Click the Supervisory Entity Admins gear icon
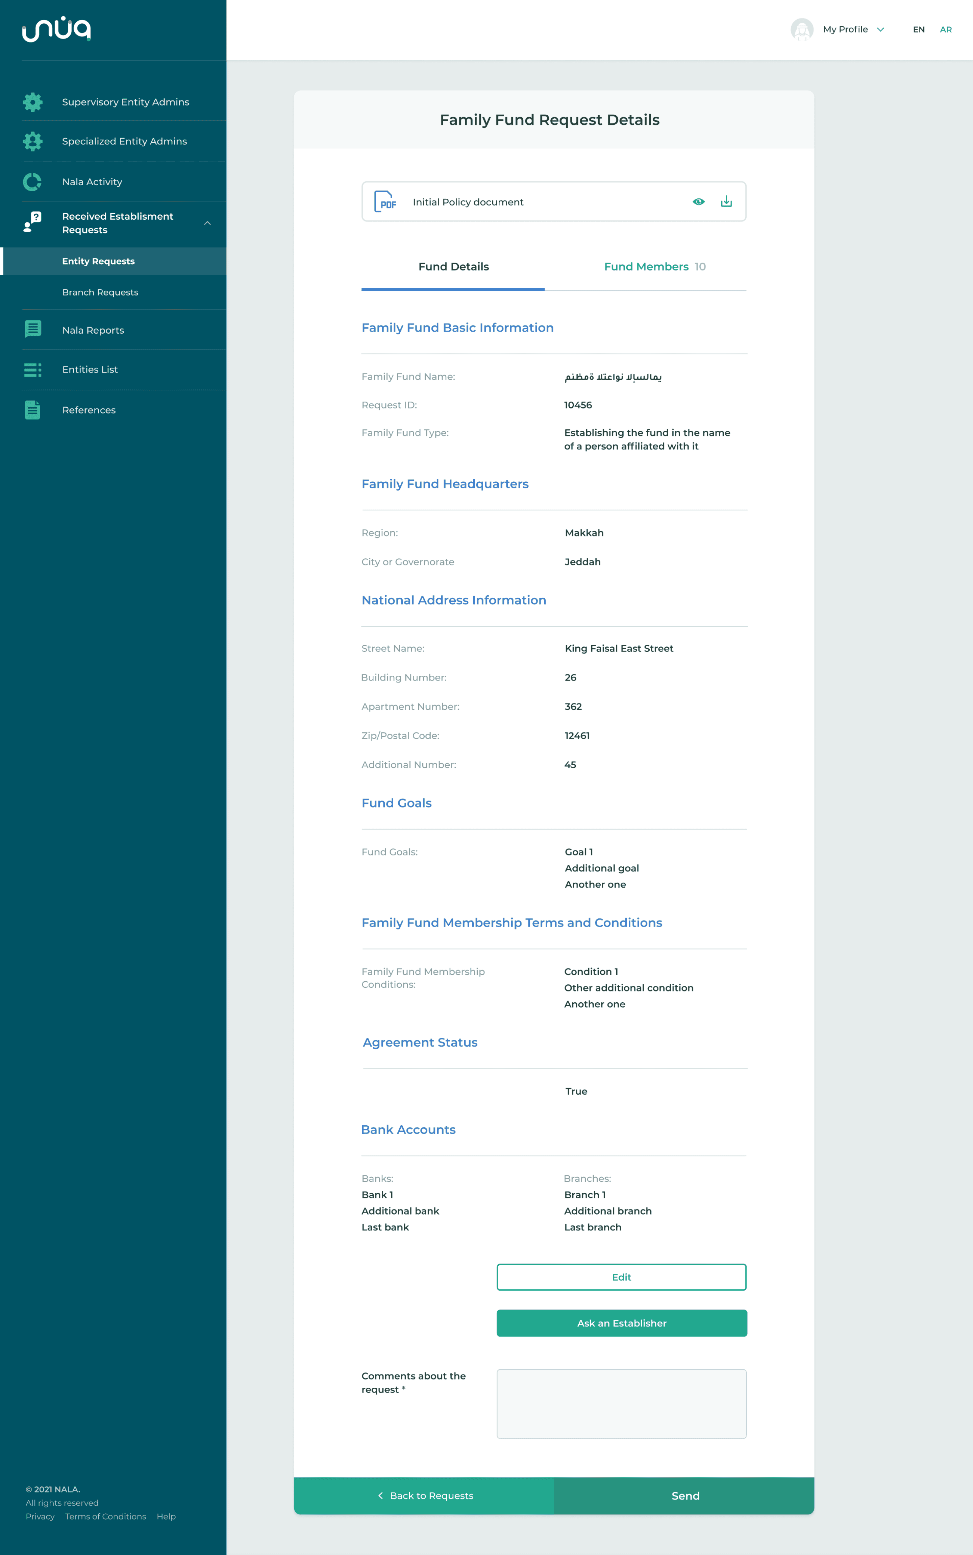The width and height of the screenshot is (973, 1555). point(33,102)
